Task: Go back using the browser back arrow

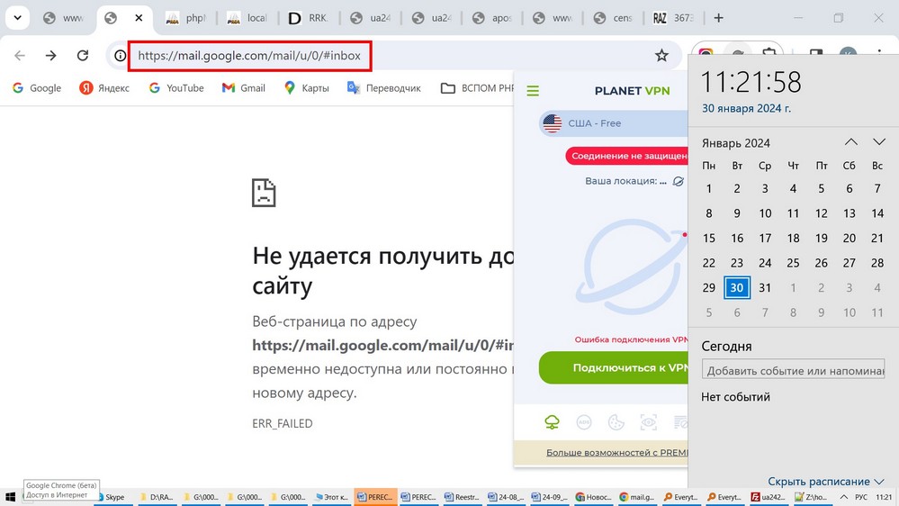Action: click(x=20, y=56)
